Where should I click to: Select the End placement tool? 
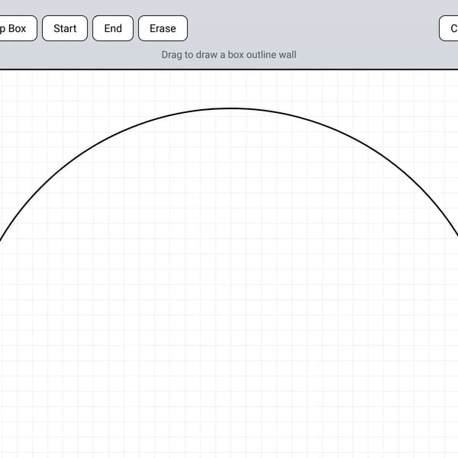[113, 28]
